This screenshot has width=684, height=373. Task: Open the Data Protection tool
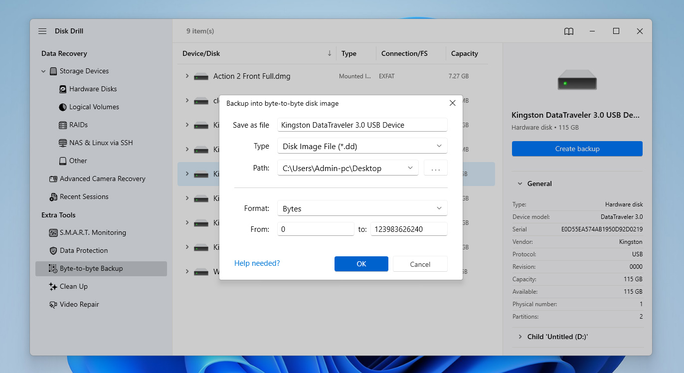pyautogui.click(x=88, y=250)
